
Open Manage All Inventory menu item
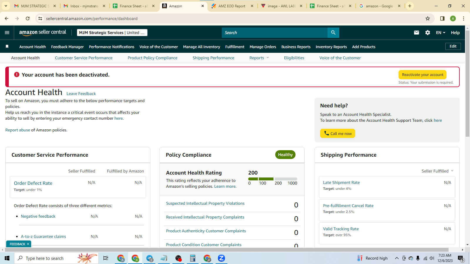[x=202, y=47]
